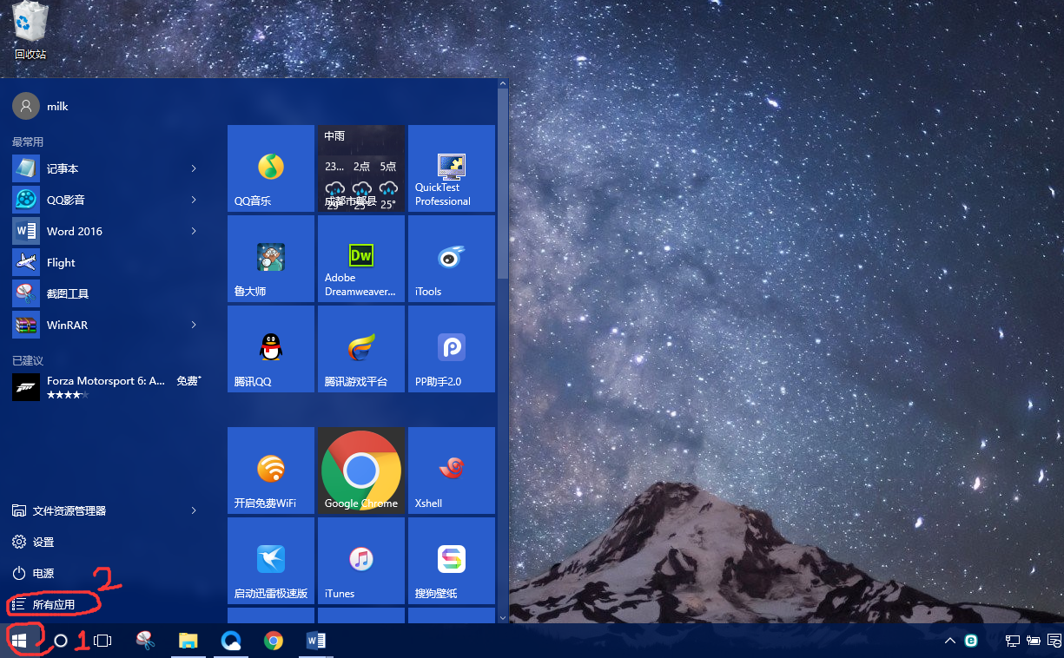
Task: Expand 记事本 jump list arrow
Action: (194, 168)
